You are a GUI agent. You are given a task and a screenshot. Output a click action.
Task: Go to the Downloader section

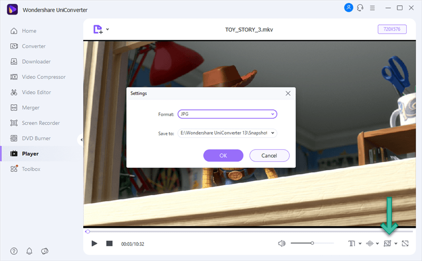click(x=31, y=62)
